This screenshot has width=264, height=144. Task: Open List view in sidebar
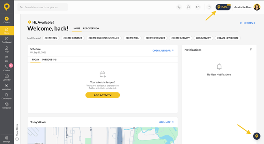pyautogui.click(x=7, y=59)
